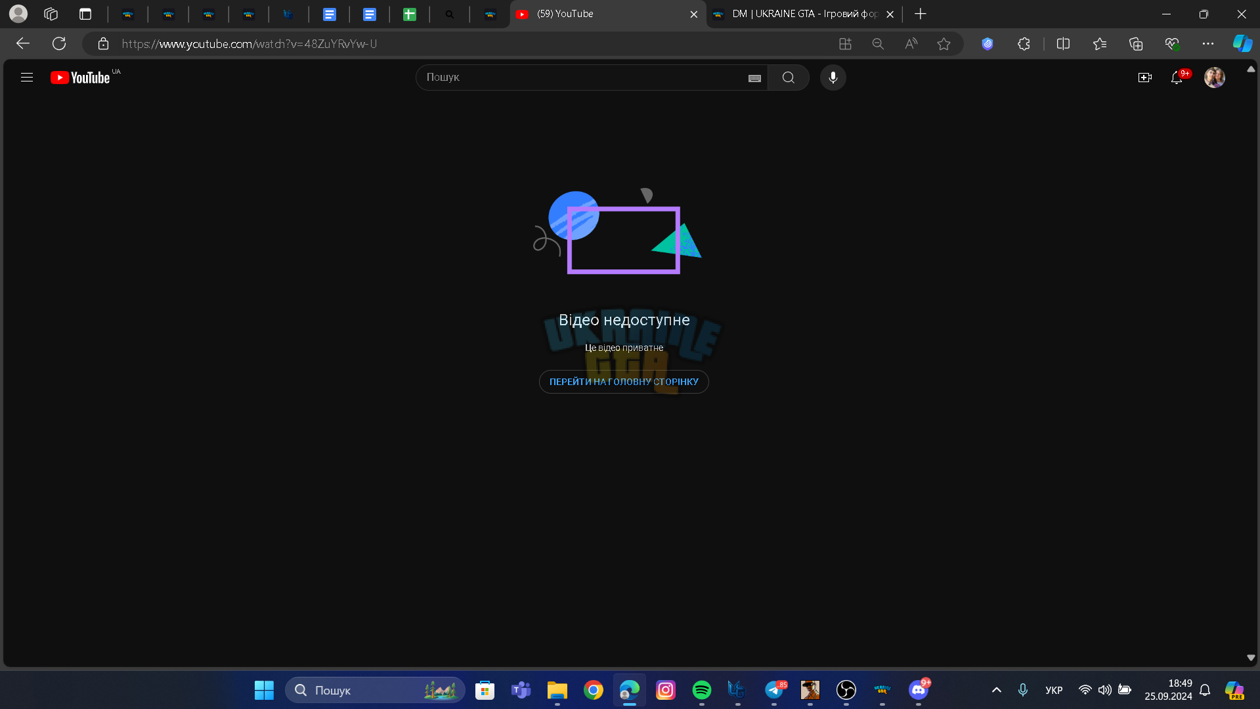
Task: Start voice search with microphone button
Action: [x=833, y=78]
